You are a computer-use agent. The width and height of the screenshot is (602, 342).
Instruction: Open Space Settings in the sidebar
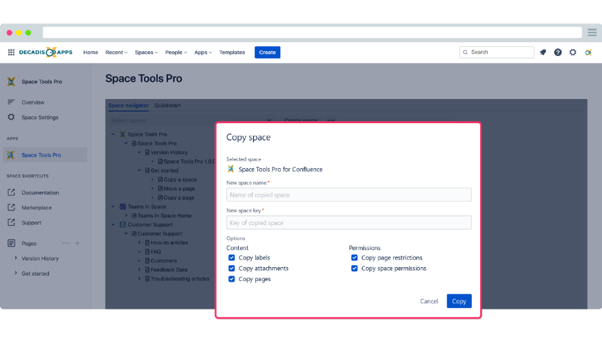40,117
